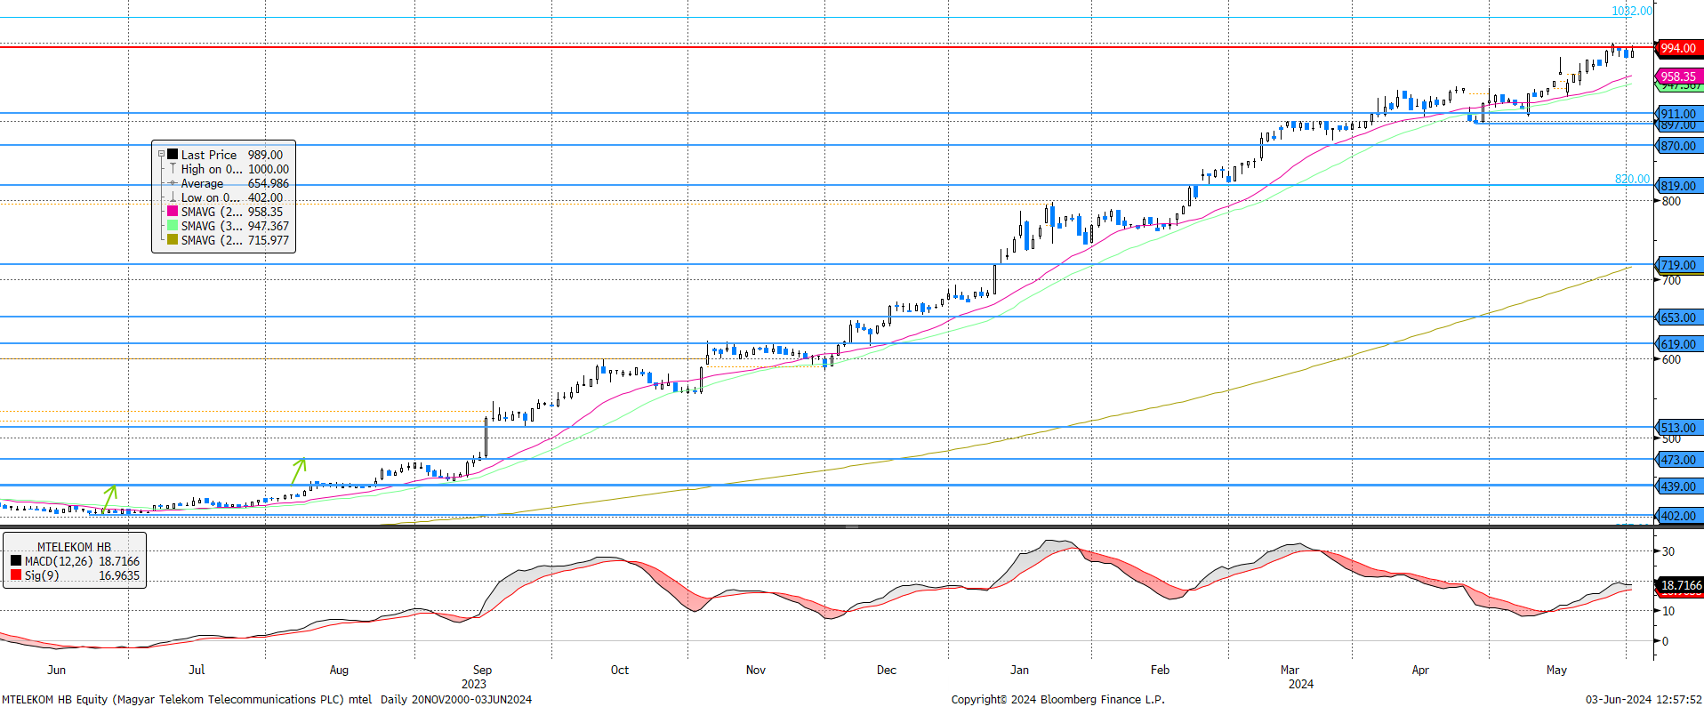Click the magenta SMAVG 958.35 swatch
This screenshot has width=1704, height=707.
(x=173, y=211)
